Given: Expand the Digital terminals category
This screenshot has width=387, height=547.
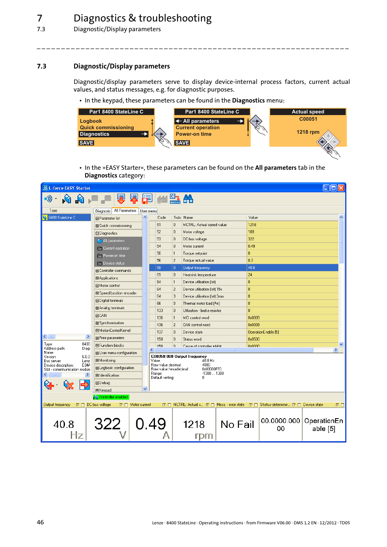Looking at the screenshot, I should (97, 301).
